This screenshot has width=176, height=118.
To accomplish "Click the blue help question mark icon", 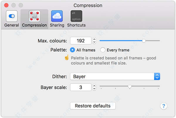I will pos(163,106).
